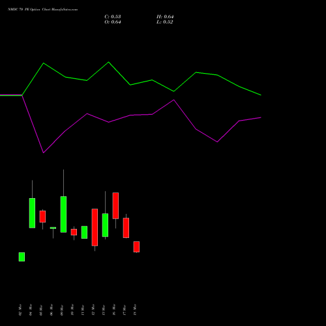Click the 05 Mar date label
The image size is (326, 326).
pyautogui.click(x=41, y=310)
